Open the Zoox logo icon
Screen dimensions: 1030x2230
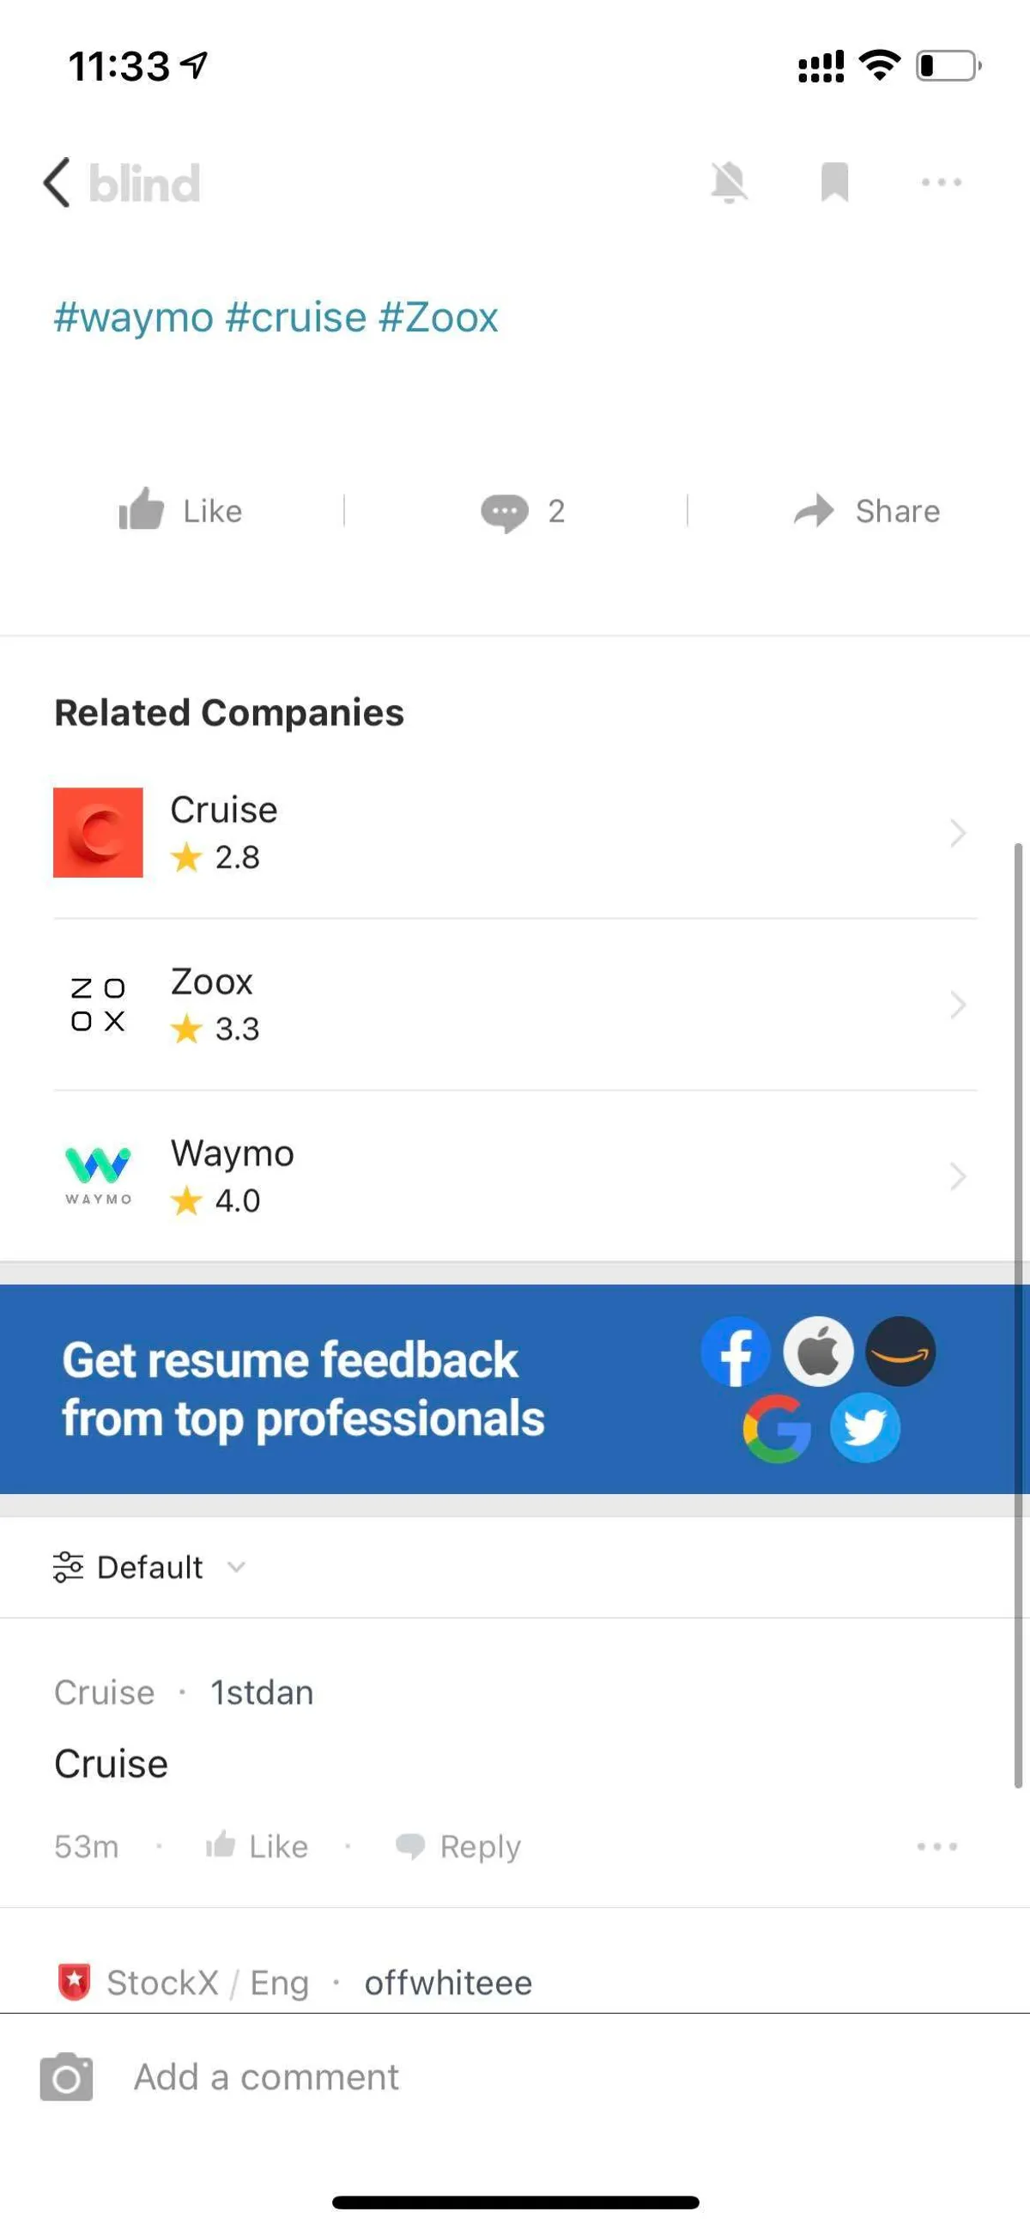98,1004
